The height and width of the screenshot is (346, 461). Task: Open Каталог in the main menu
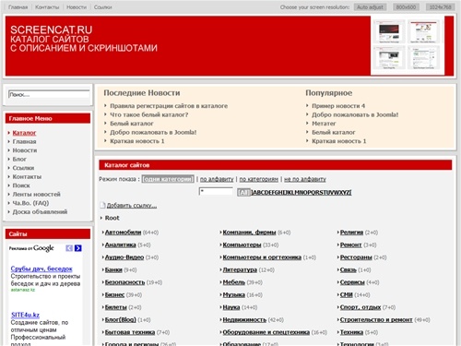click(x=24, y=133)
